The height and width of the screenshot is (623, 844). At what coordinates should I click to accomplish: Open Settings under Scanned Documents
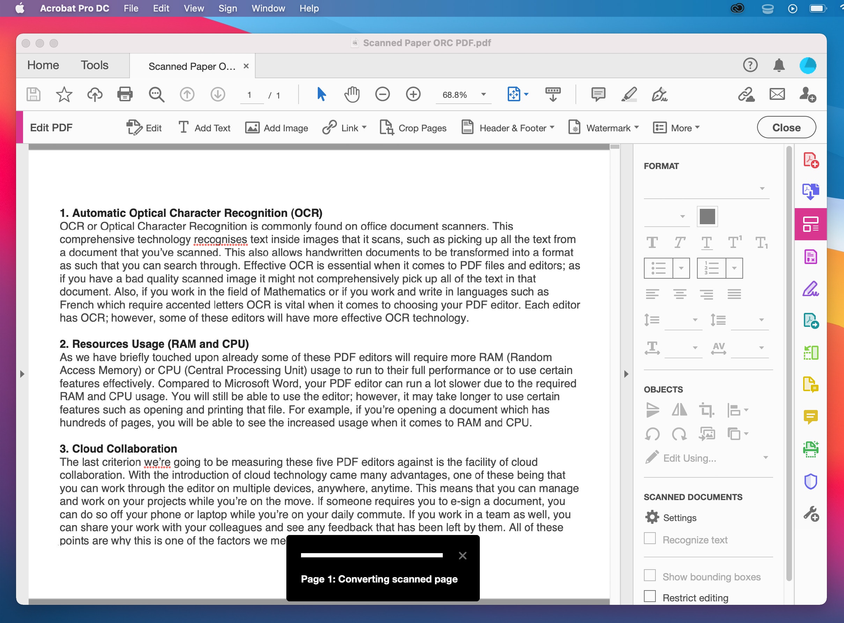(671, 518)
